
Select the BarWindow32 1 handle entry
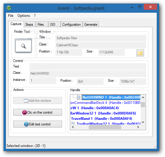(103, 113)
